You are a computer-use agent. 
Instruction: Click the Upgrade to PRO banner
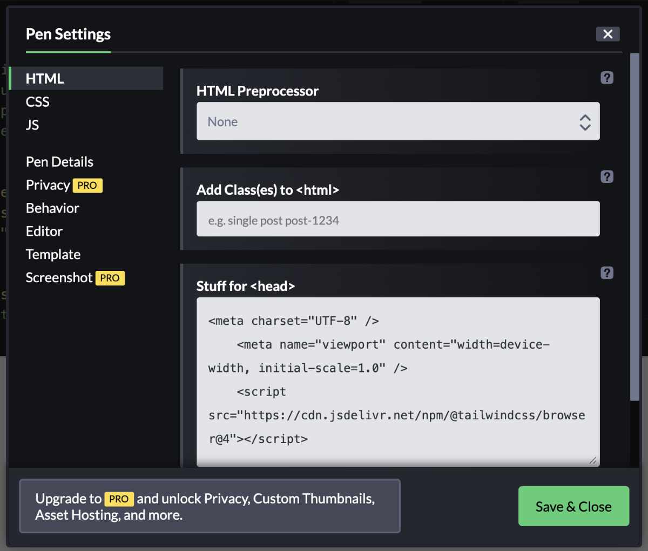[210, 506]
